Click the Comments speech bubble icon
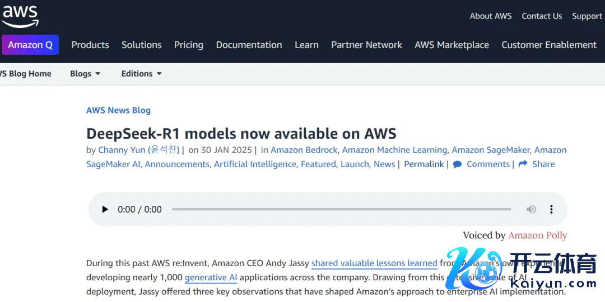 (x=458, y=164)
